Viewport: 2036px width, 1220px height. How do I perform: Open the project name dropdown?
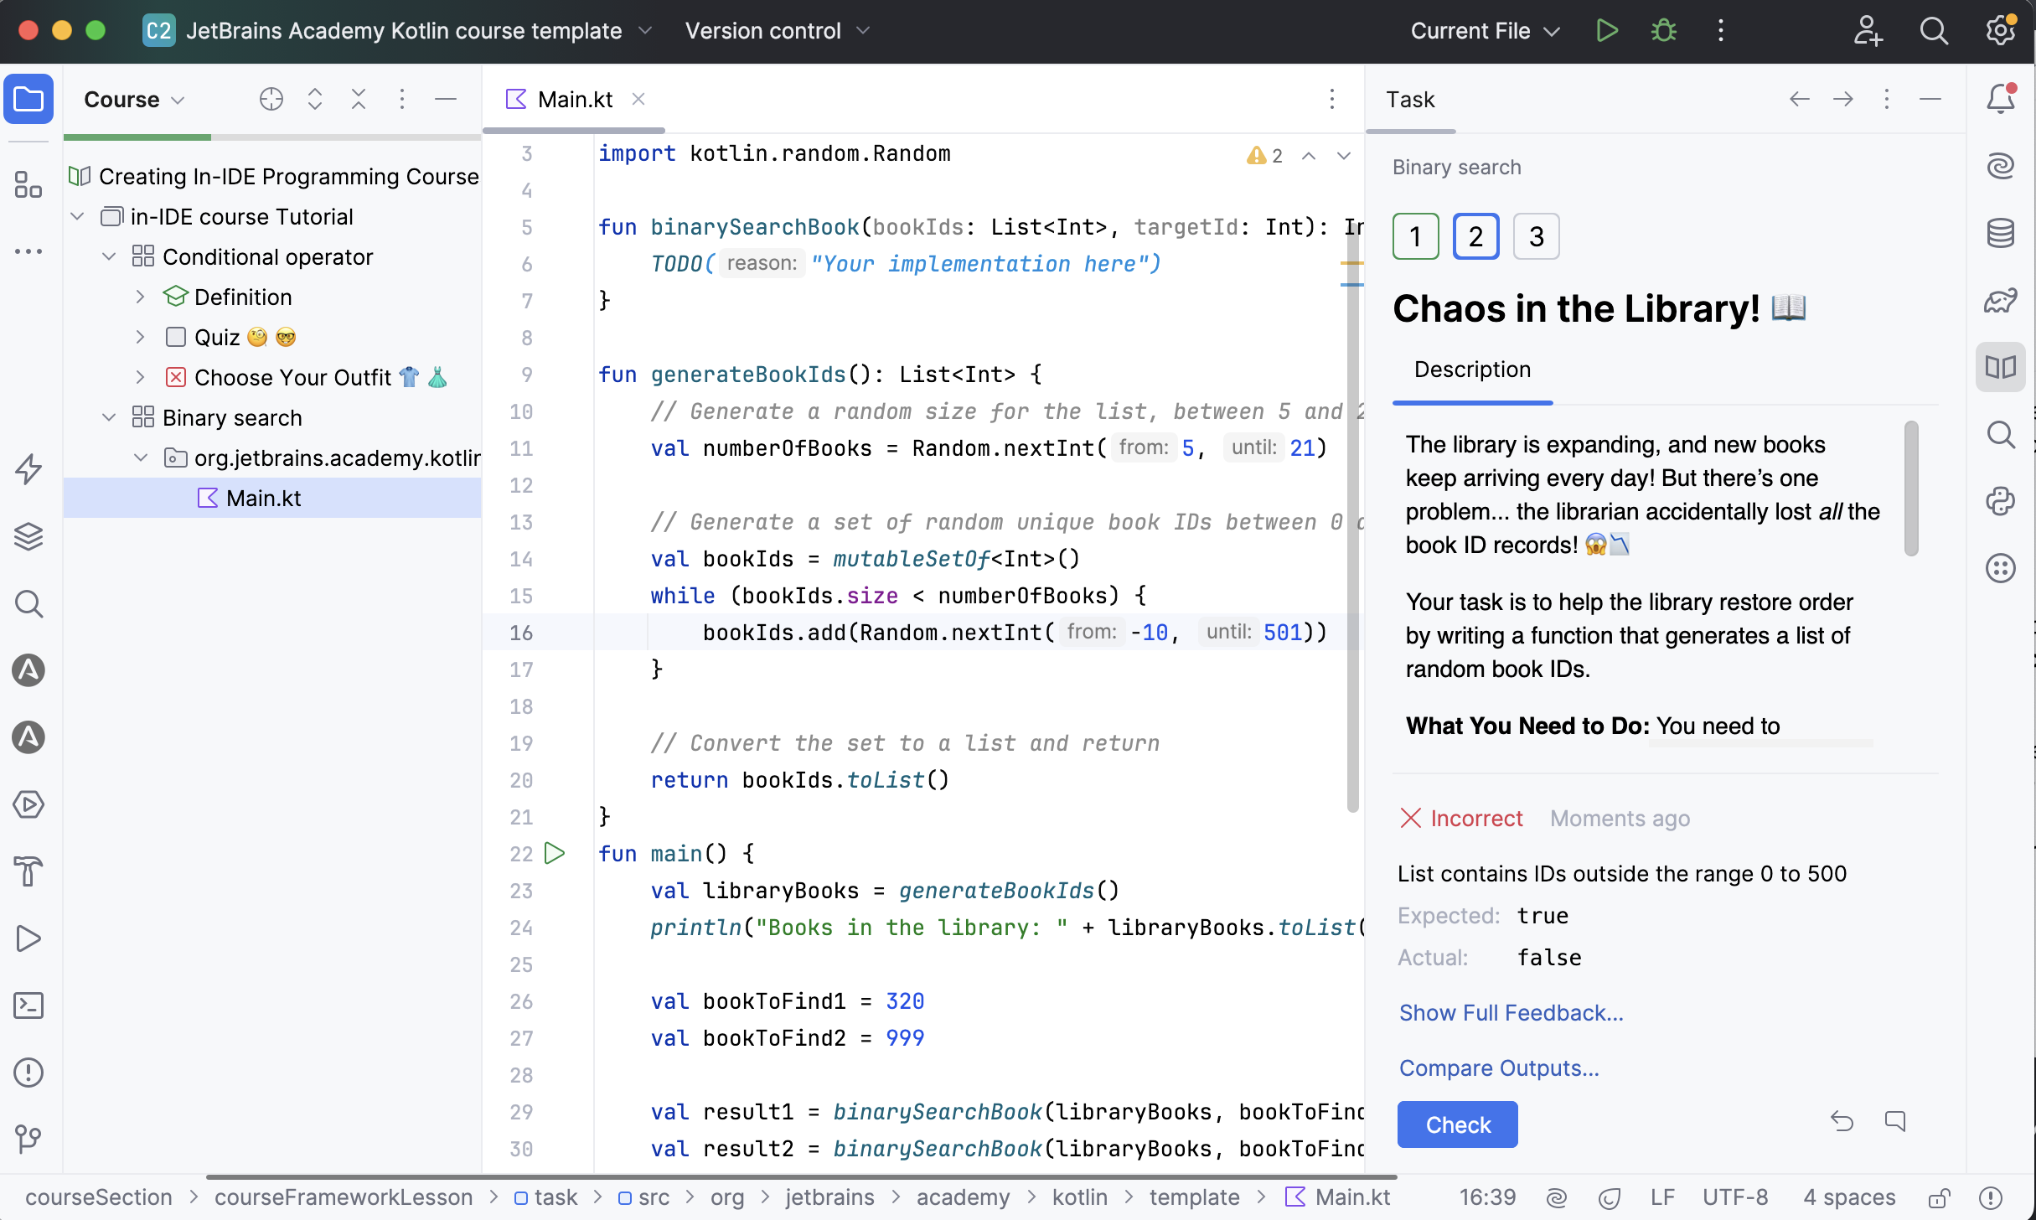point(397,31)
